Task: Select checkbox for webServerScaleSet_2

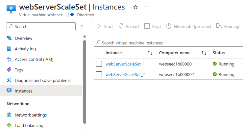Action: pos(99,74)
